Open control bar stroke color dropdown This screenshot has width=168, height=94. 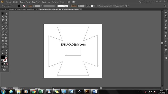click(x=26, y=6)
